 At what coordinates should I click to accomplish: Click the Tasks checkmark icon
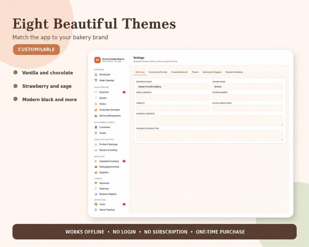coord(96,204)
